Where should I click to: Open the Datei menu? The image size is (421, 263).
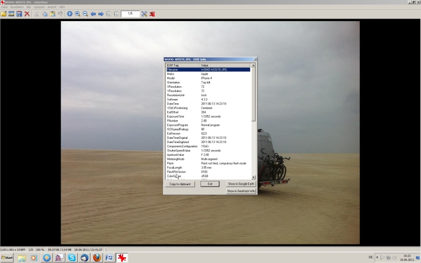pyautogui.click(x=5, y=7)
